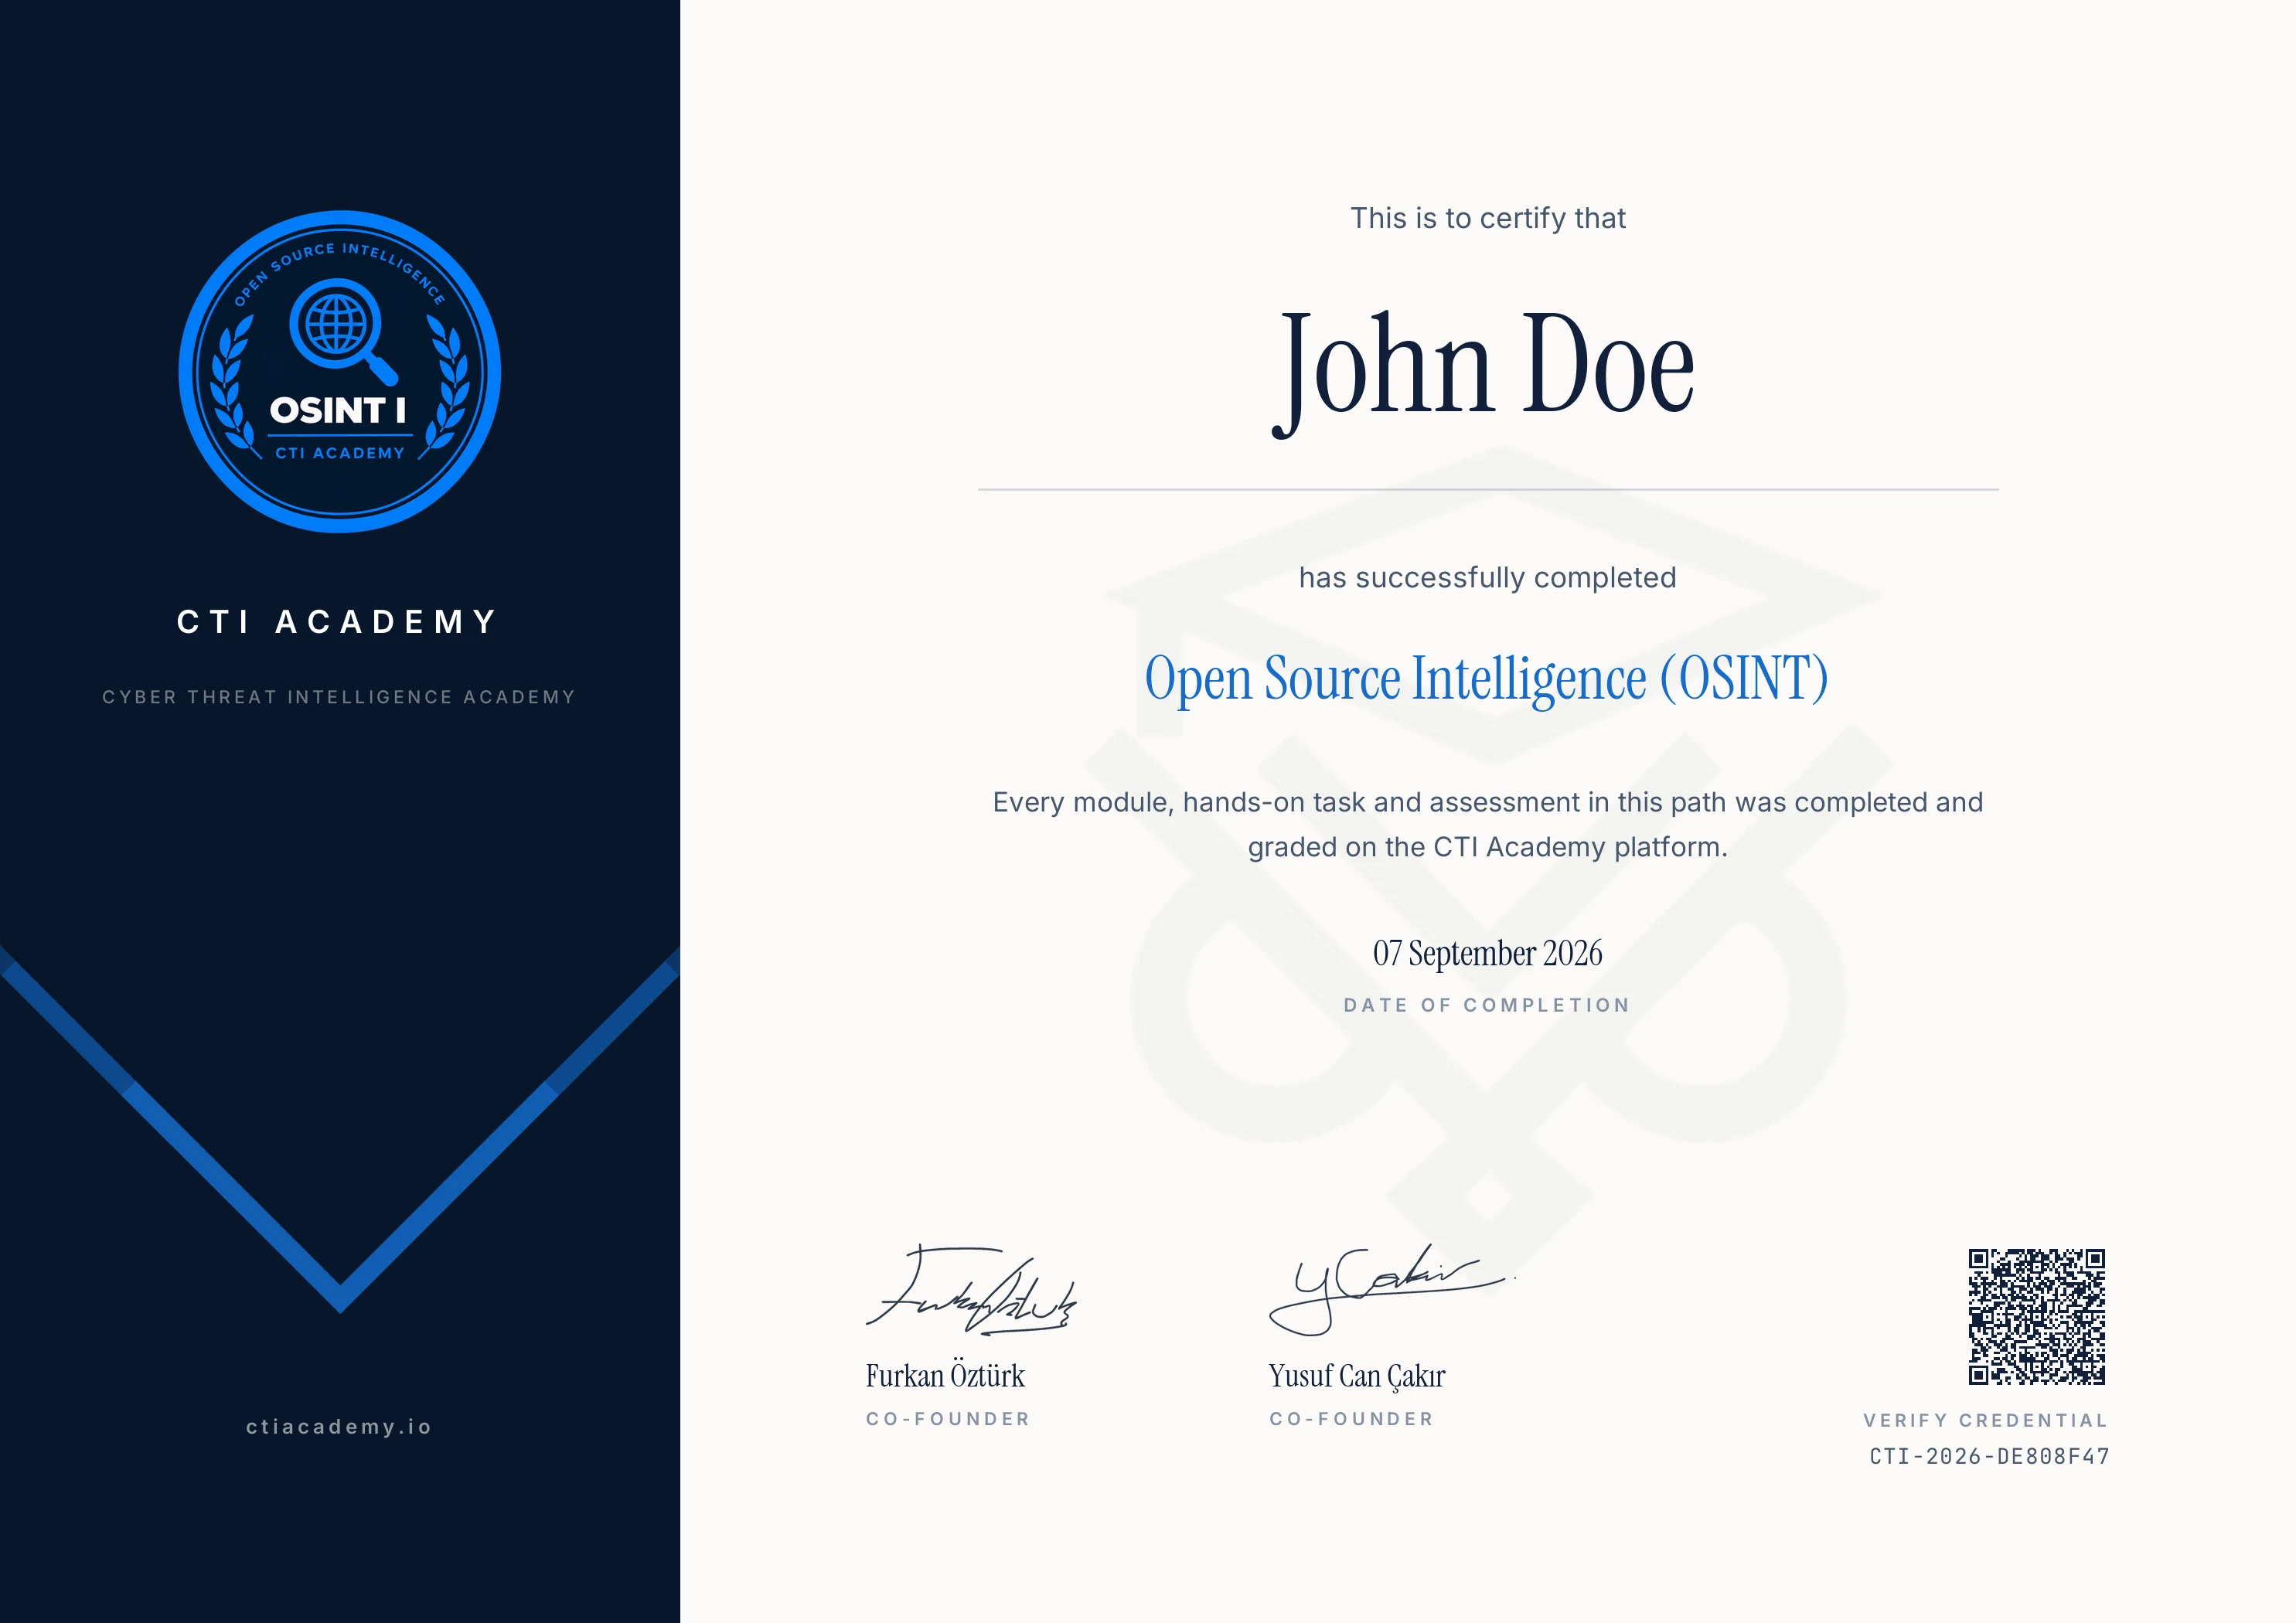The height and width of the screenshot is (1623, 2296).
Task: Click the blue chevron graphic in sidebar
Action: tap(340, 1129)
